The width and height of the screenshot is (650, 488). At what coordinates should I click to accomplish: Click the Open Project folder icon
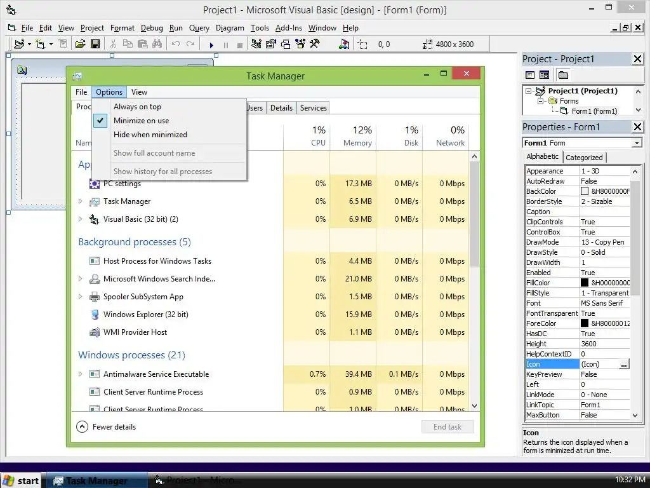(81, 44)
